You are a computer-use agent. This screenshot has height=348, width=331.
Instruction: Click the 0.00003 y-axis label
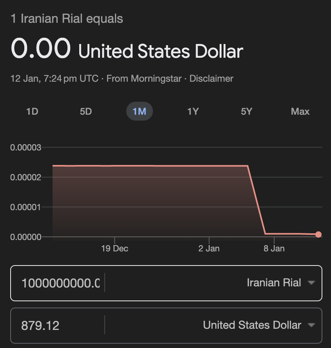pyautogui.click(x=26, y=148)
